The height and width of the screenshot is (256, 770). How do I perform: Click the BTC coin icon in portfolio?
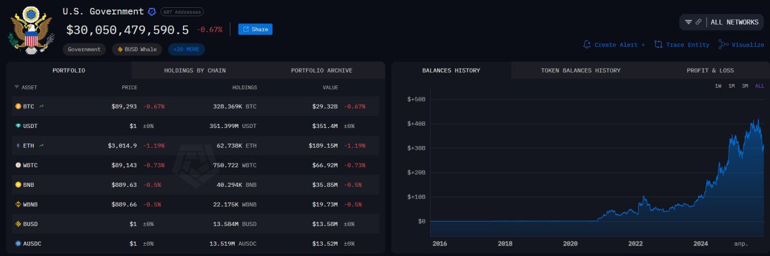[x=18, y=106]
